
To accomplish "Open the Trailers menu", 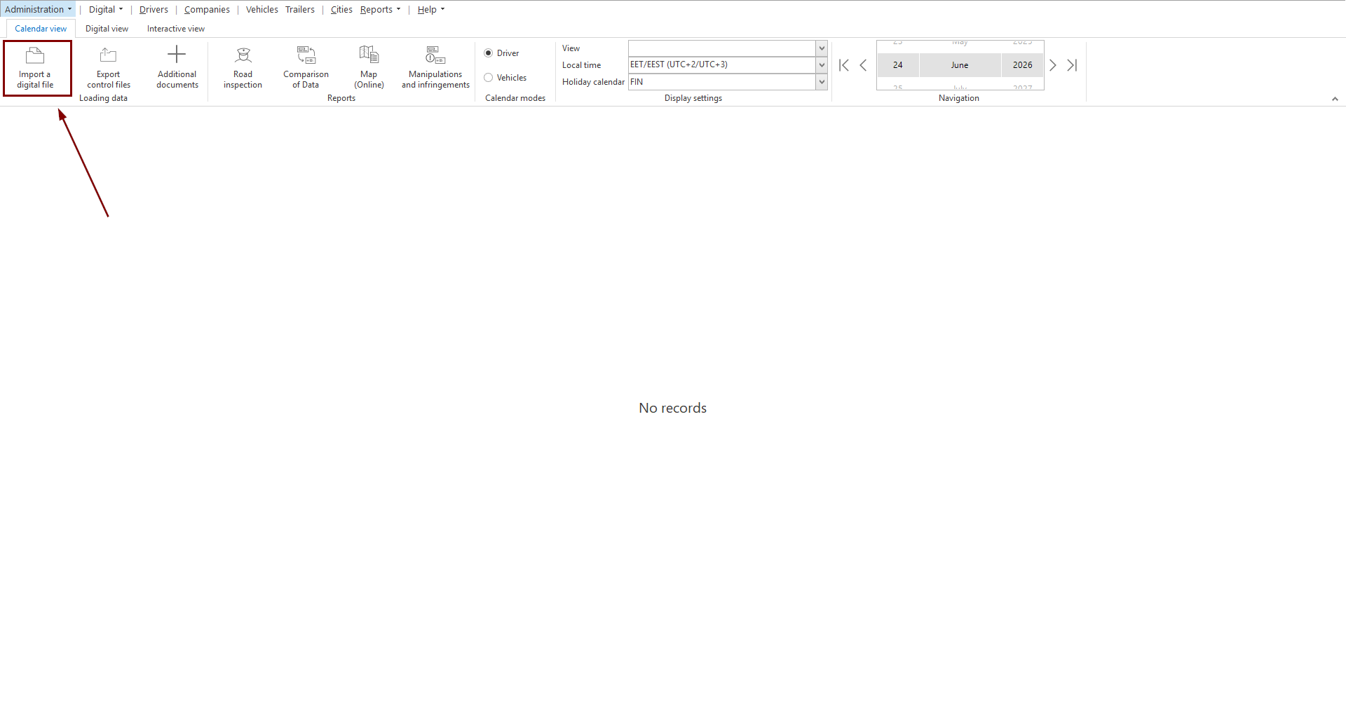I will point(300,9).
